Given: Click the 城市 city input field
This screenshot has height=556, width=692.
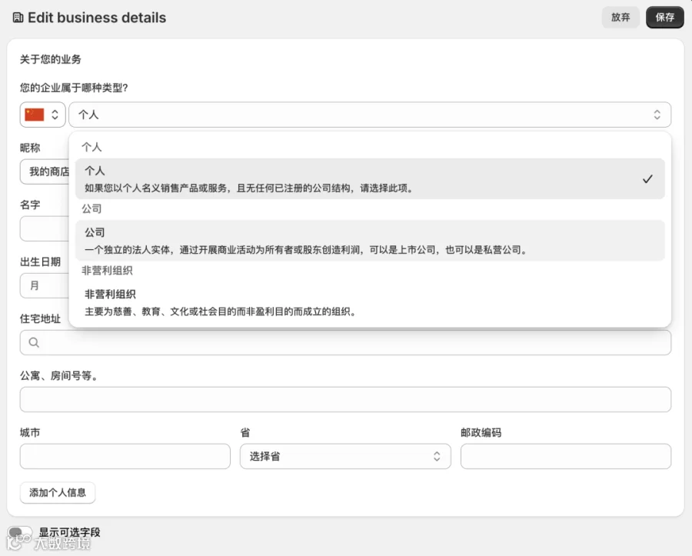Looking at the screenshot, I should click(x=125, y=456).
